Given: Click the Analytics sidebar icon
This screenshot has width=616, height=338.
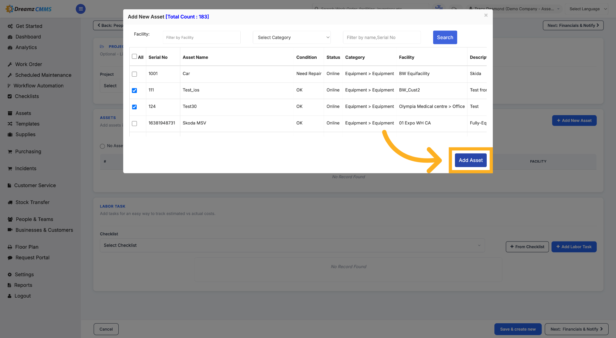Looking at the screenshot, I should point(10,47).
